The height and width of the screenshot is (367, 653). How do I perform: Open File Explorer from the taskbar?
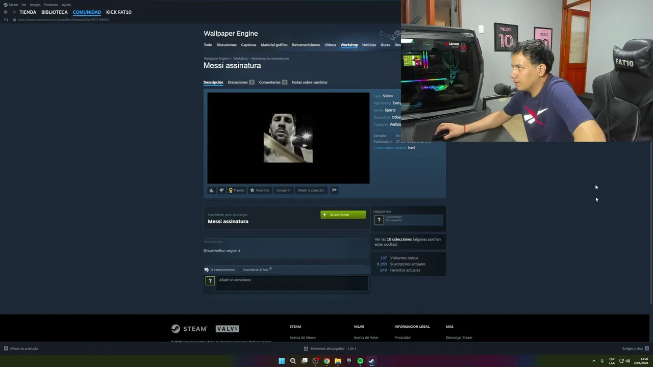tap(338, 361)
